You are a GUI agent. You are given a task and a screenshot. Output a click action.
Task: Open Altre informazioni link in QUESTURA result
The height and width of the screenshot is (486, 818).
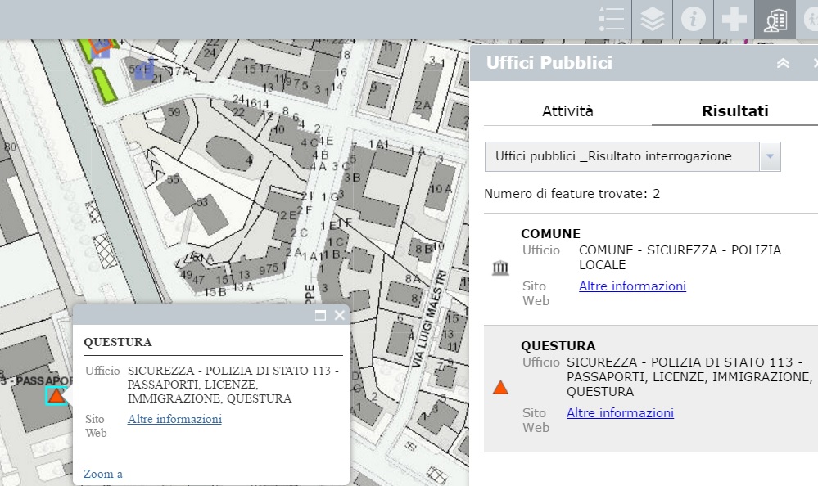[x=620, y=413]
